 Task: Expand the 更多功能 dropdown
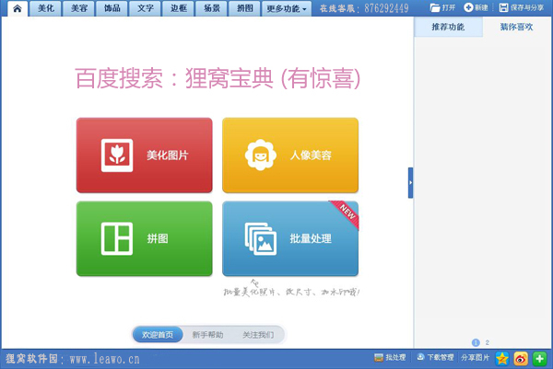(x=287, y=8)
